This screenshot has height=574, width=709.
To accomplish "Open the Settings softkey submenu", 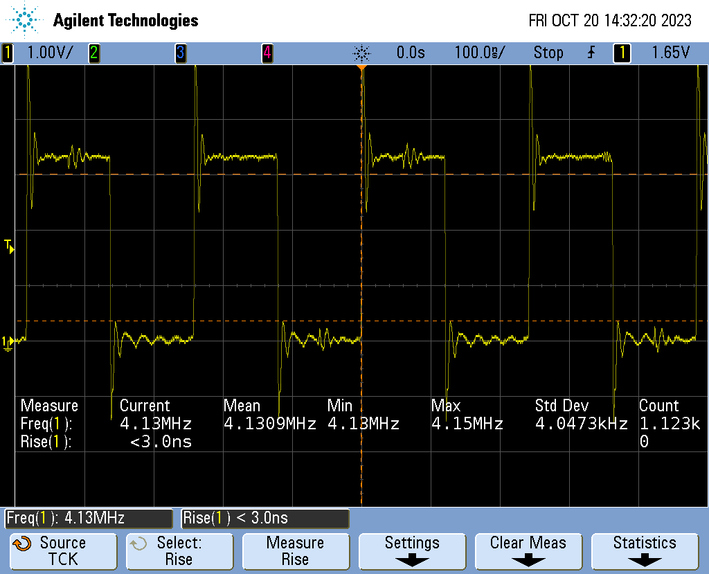I will click(412, 550).
